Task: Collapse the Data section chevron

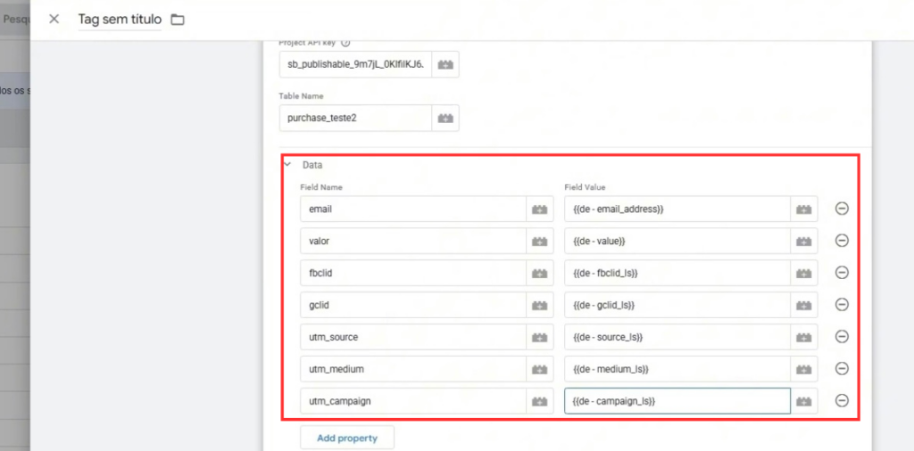Action: pyautogui.click(x=287, y=165)
